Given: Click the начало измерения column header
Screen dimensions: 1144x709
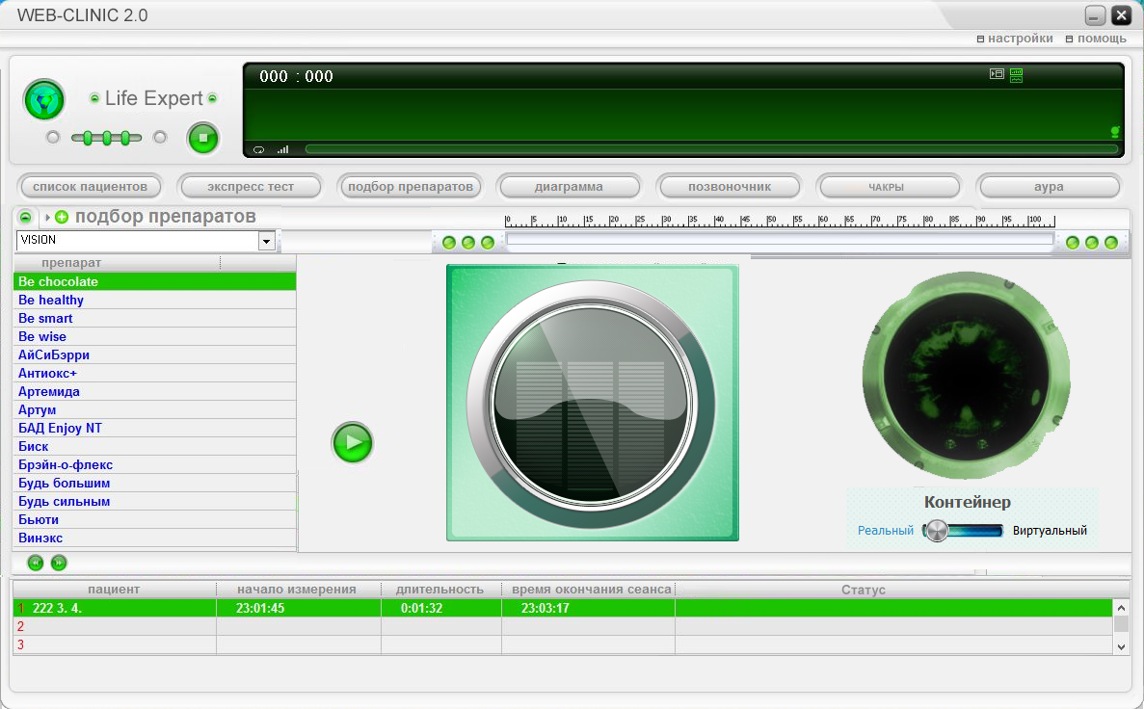Looking at the screenshot, I should (299, 590).
